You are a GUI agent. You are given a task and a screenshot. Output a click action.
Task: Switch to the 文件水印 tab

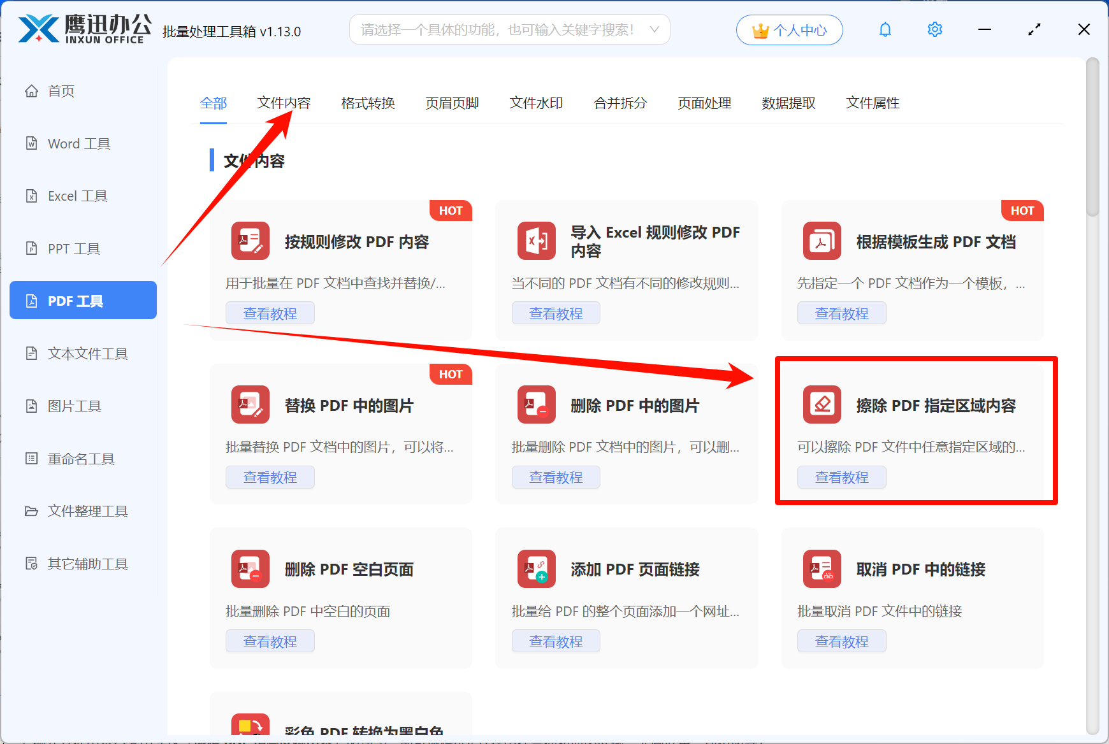[x=535, y=103]
